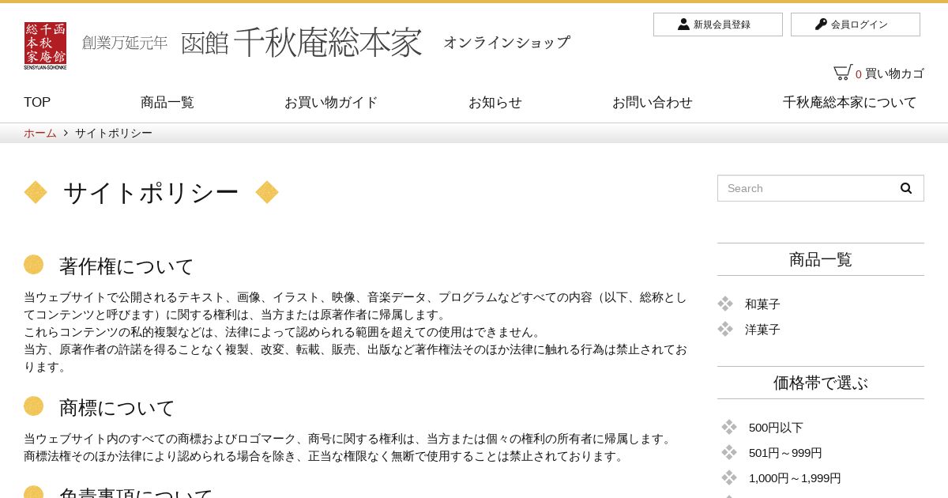The height and width of the screenshot is (498, 948).
Task: Click the 函館 千秋庵総本家 site title
Action: pyautogui.click(x=301, y=43)
